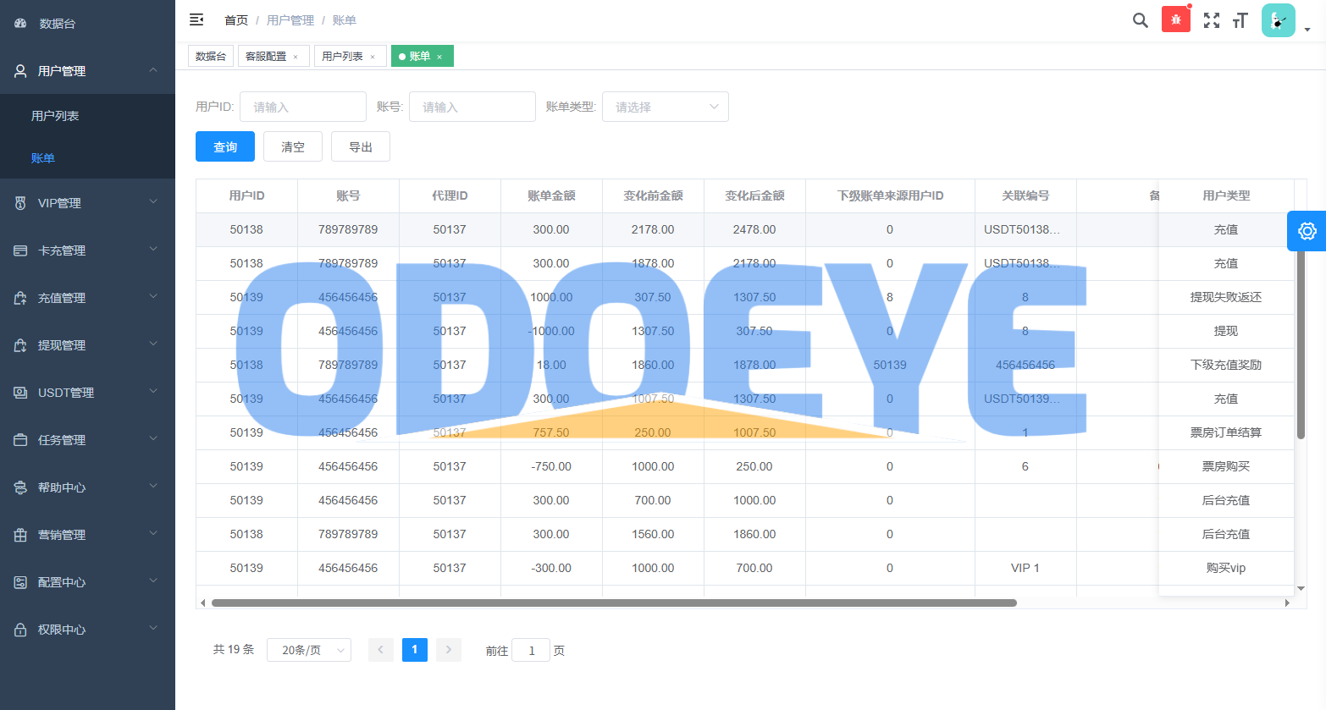The width and height of the screenshot is (1326, 710).
Task: Click the 导出 export button
Action: [361, 146]
